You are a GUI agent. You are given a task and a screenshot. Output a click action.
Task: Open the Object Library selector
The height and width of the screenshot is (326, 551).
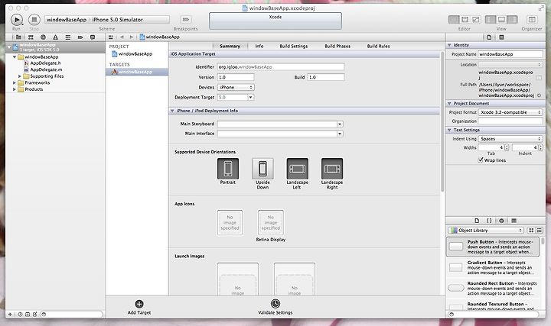[486, 231]
